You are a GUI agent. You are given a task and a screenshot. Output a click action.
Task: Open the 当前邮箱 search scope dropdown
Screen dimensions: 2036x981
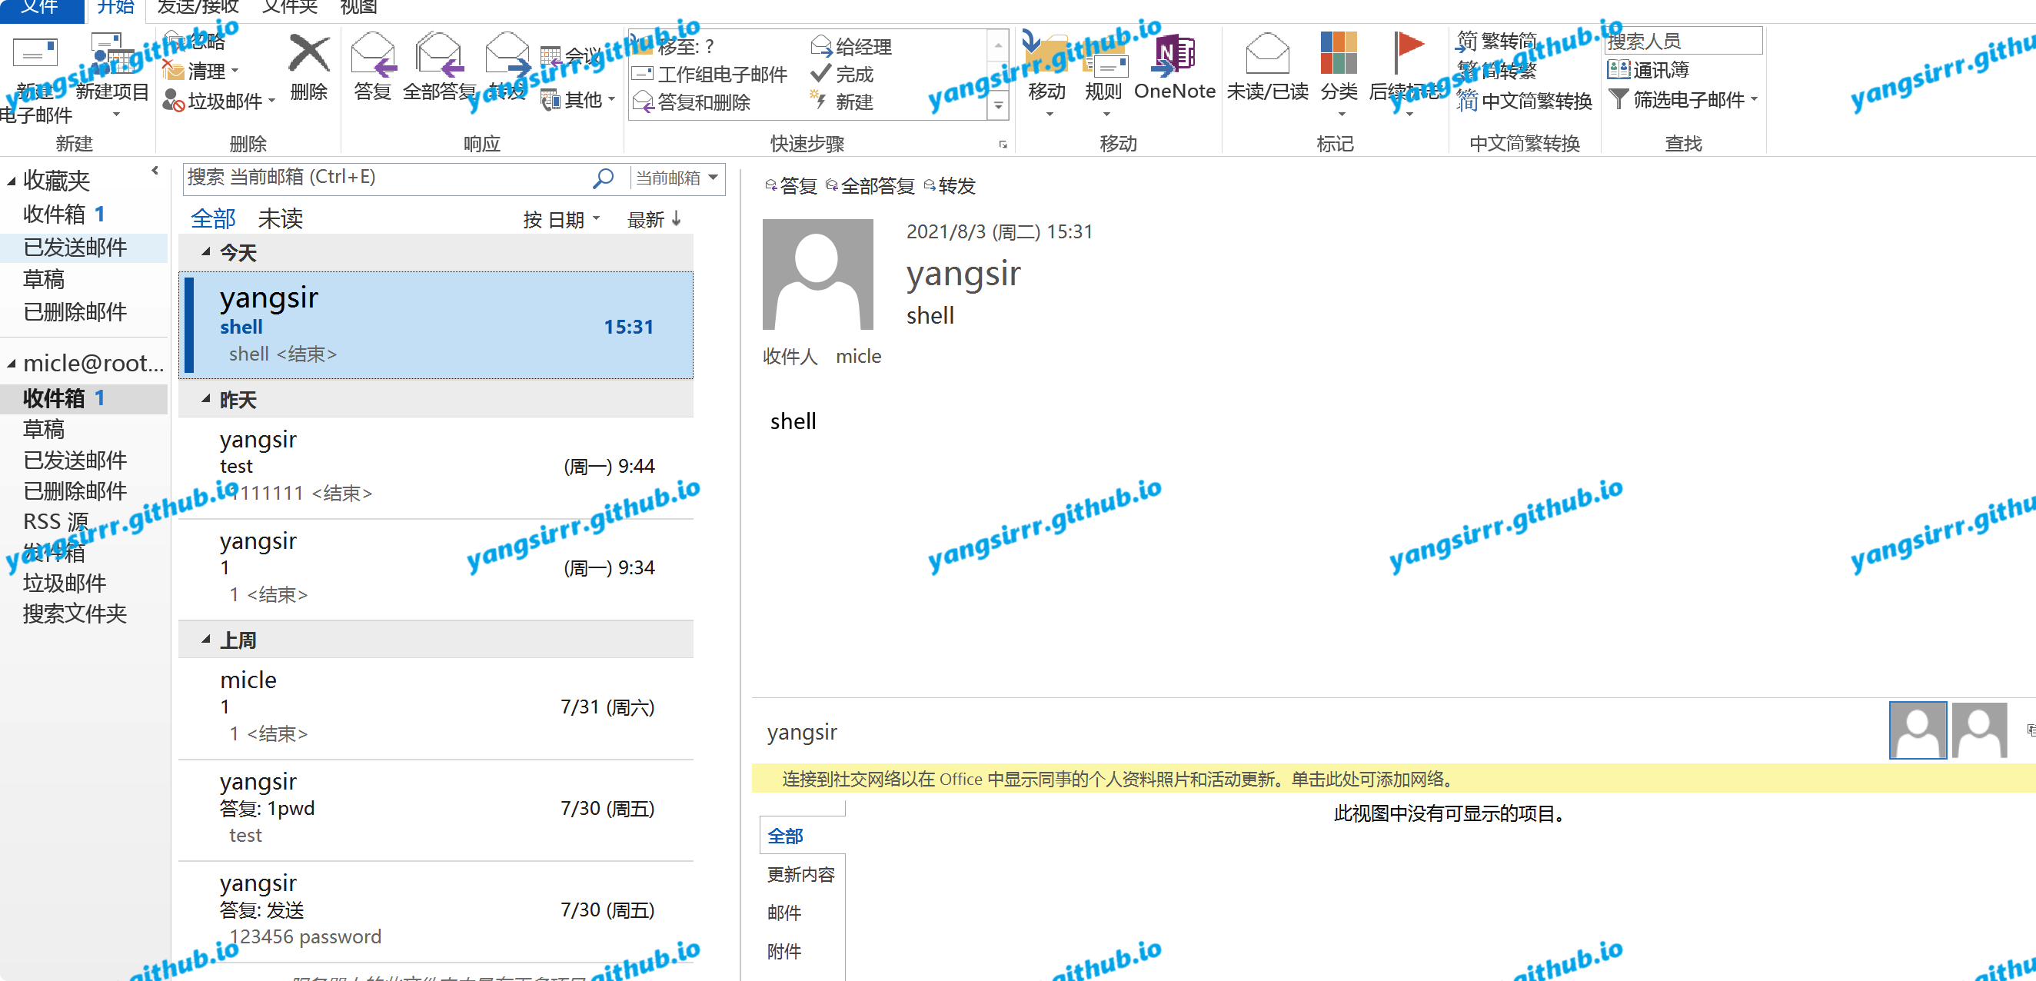(677, 178)
